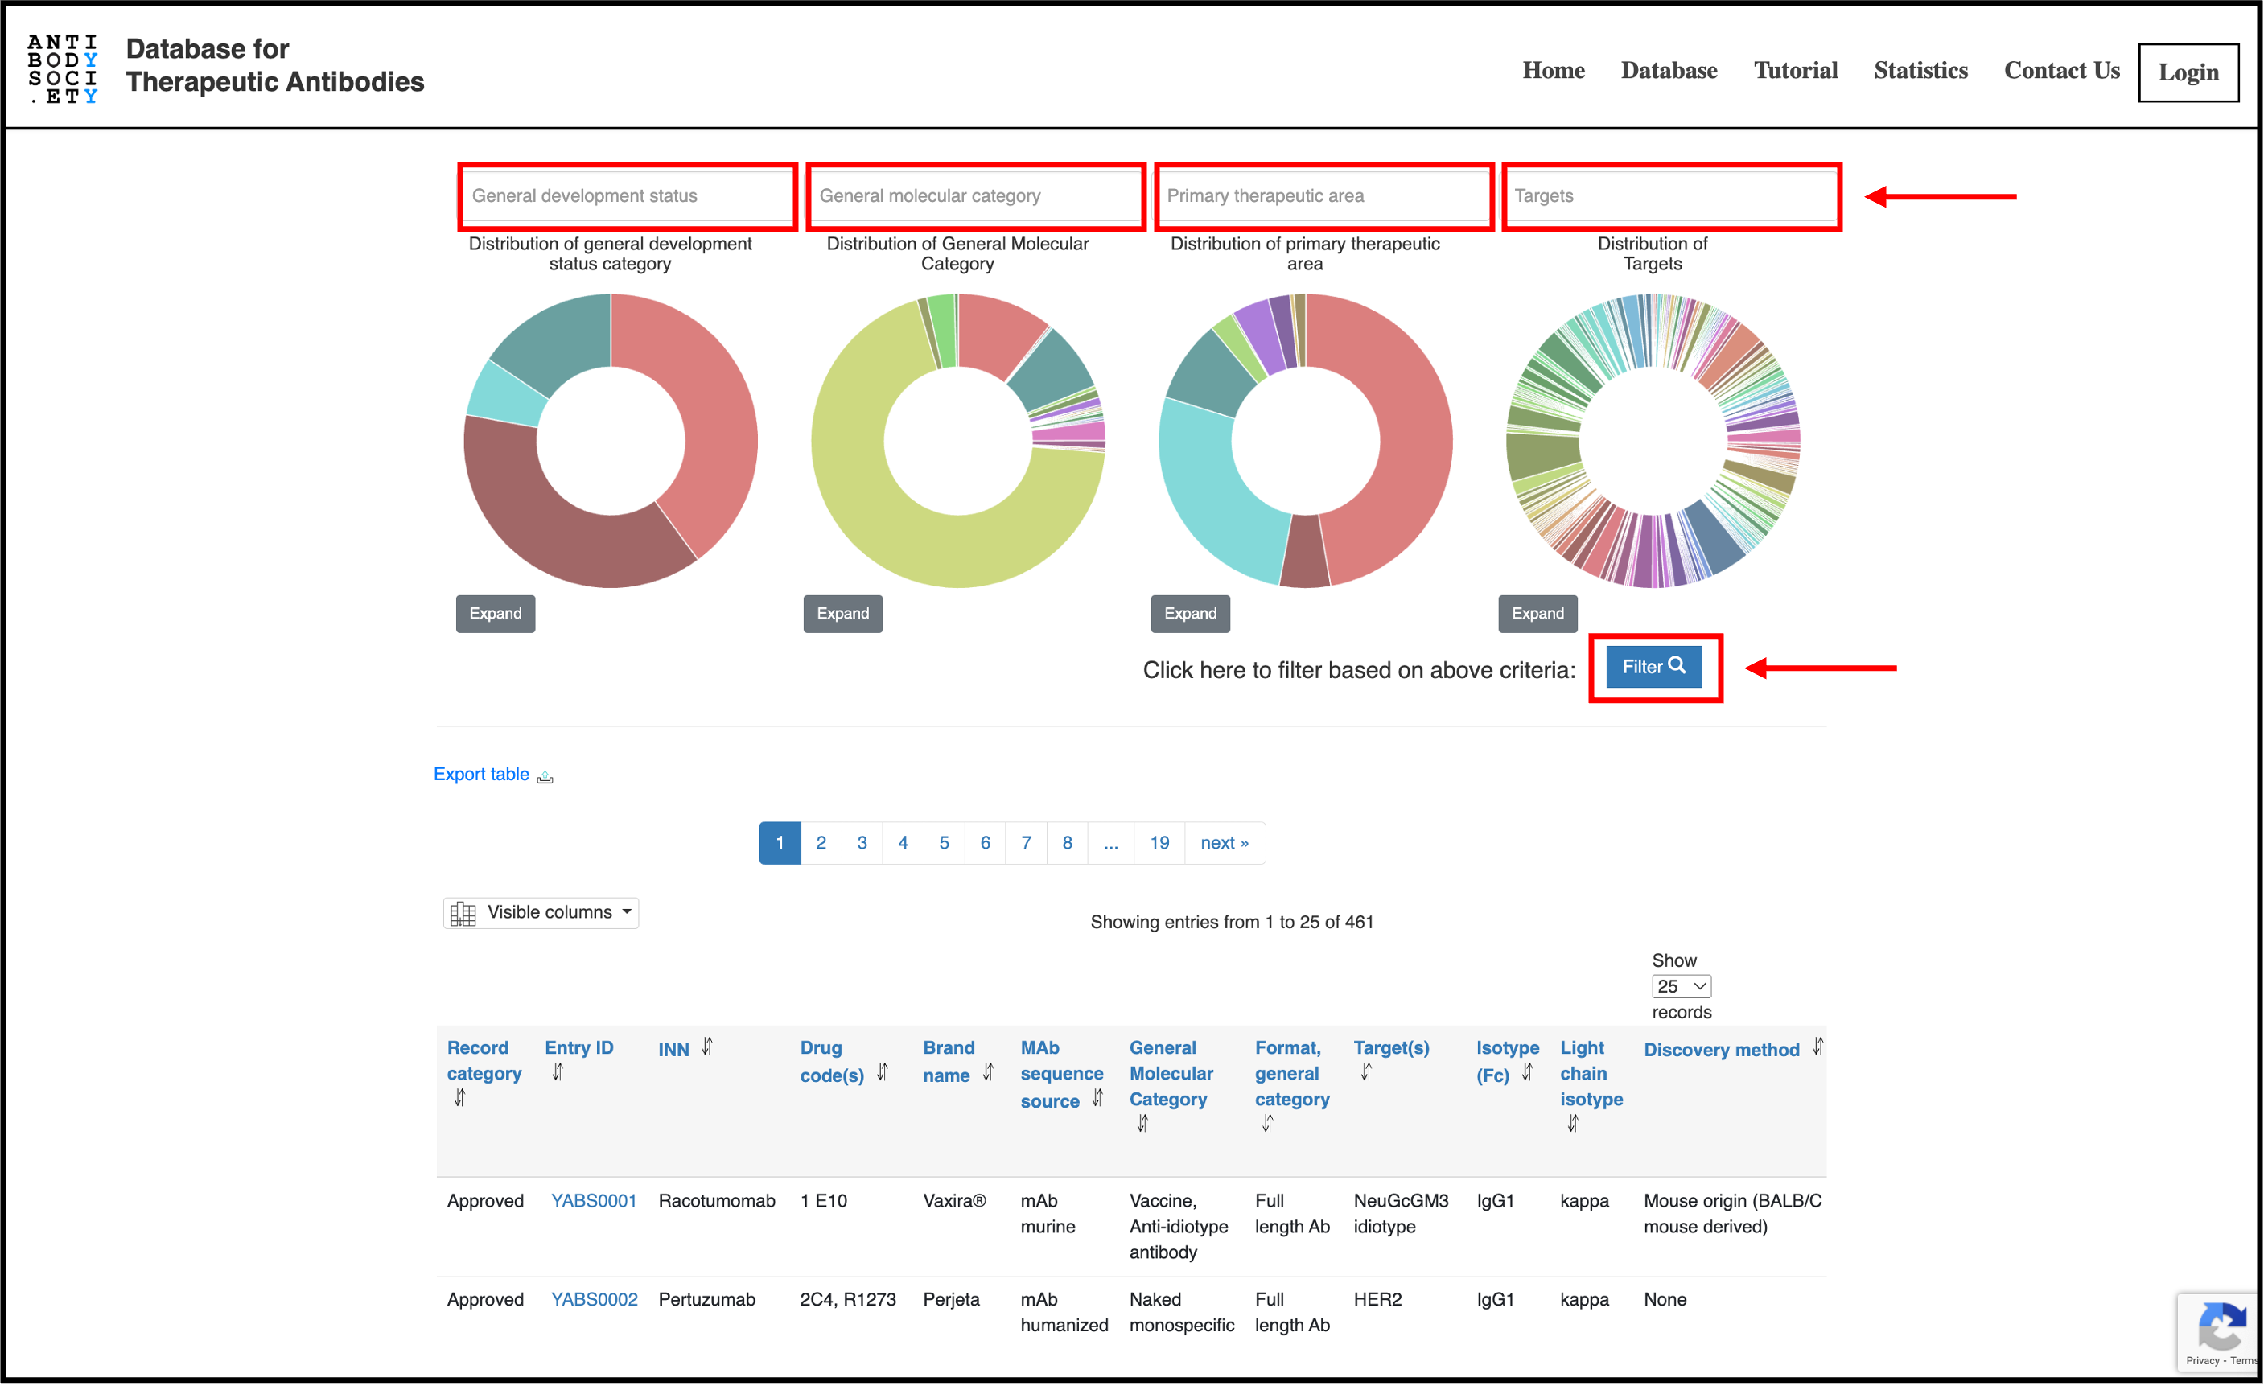Sort by Entry ID column arrows
The width and height of the screenshot is (2264, 1386).
coord(558,1071)
